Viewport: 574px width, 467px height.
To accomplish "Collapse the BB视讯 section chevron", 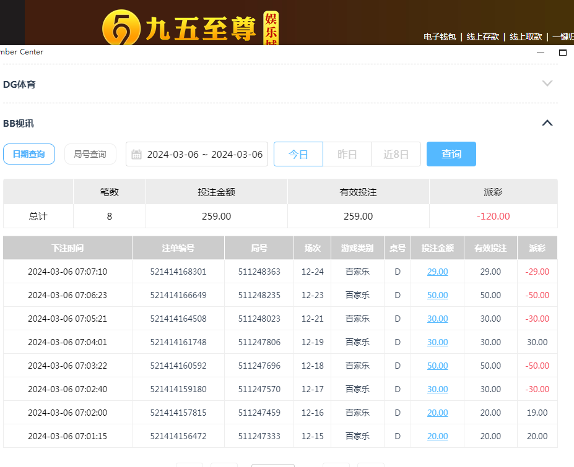I will [x=547, y=123].
